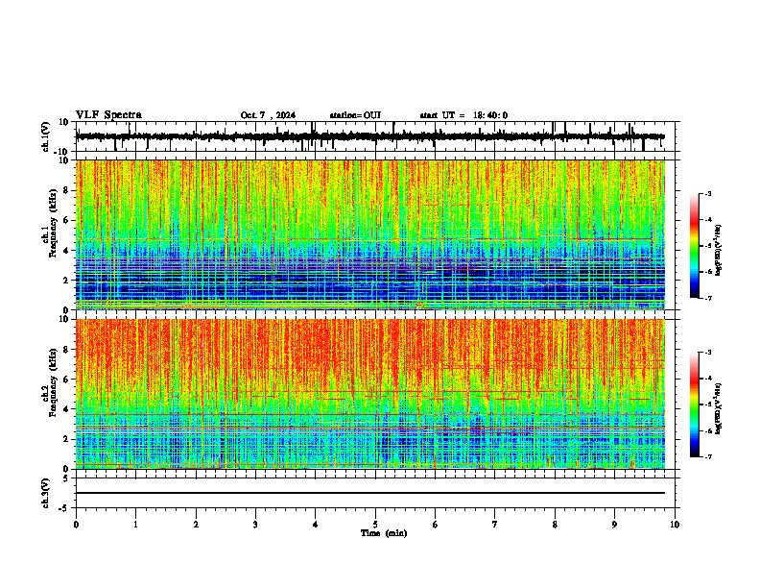The image size is (760, 588).
Task: Click the "8" kHz tick on ch.2 spectrogram
Action: pos(67,350)
